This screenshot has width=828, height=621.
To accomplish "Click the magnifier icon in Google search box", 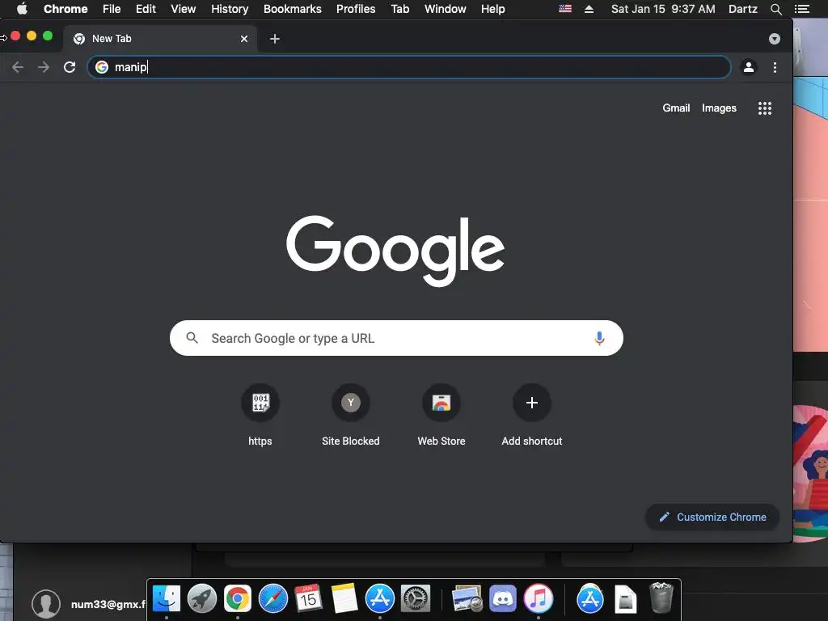I will [x=192, y=338].
